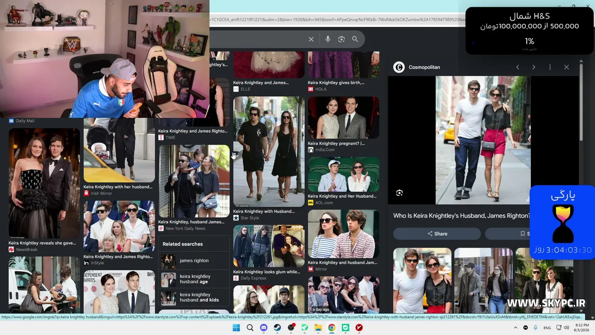Go to next image in preview panel
The width and height of the screenshot is (595, 335).
534,67
